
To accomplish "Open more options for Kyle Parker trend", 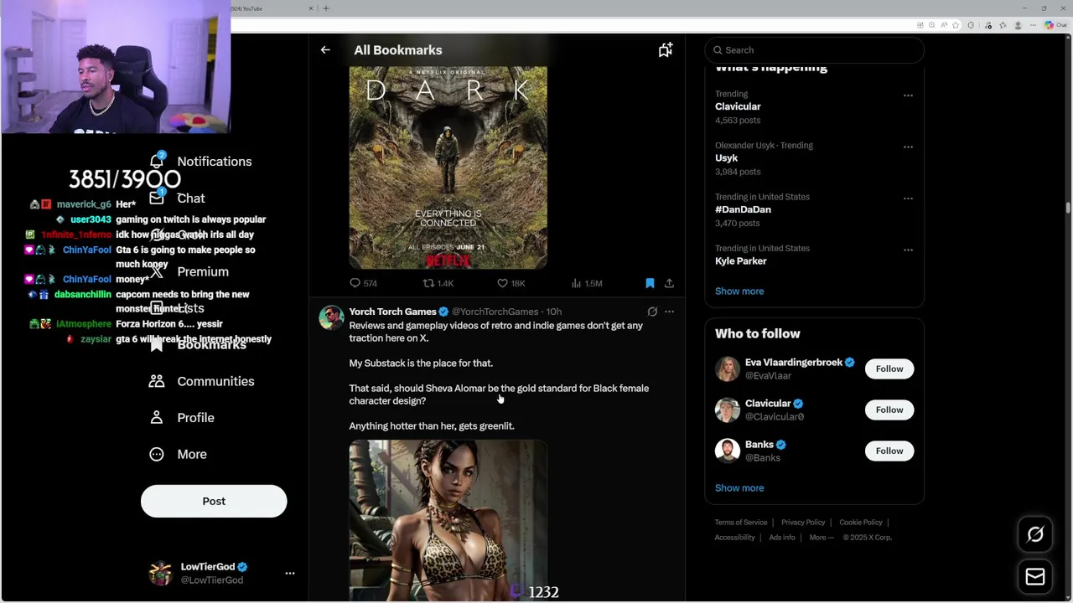I will tap(908, 250).
